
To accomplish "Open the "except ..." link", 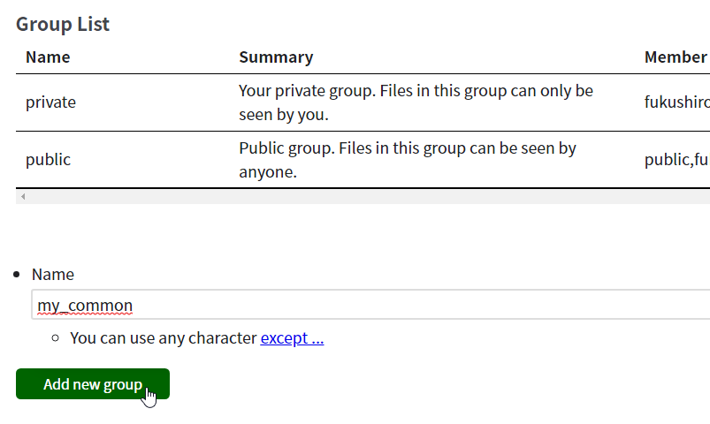I will tap(292, 338).
